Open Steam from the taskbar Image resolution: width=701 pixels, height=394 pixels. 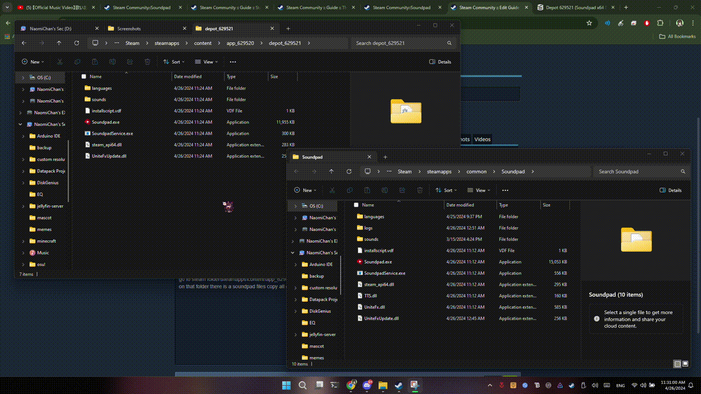coord(399,385)
